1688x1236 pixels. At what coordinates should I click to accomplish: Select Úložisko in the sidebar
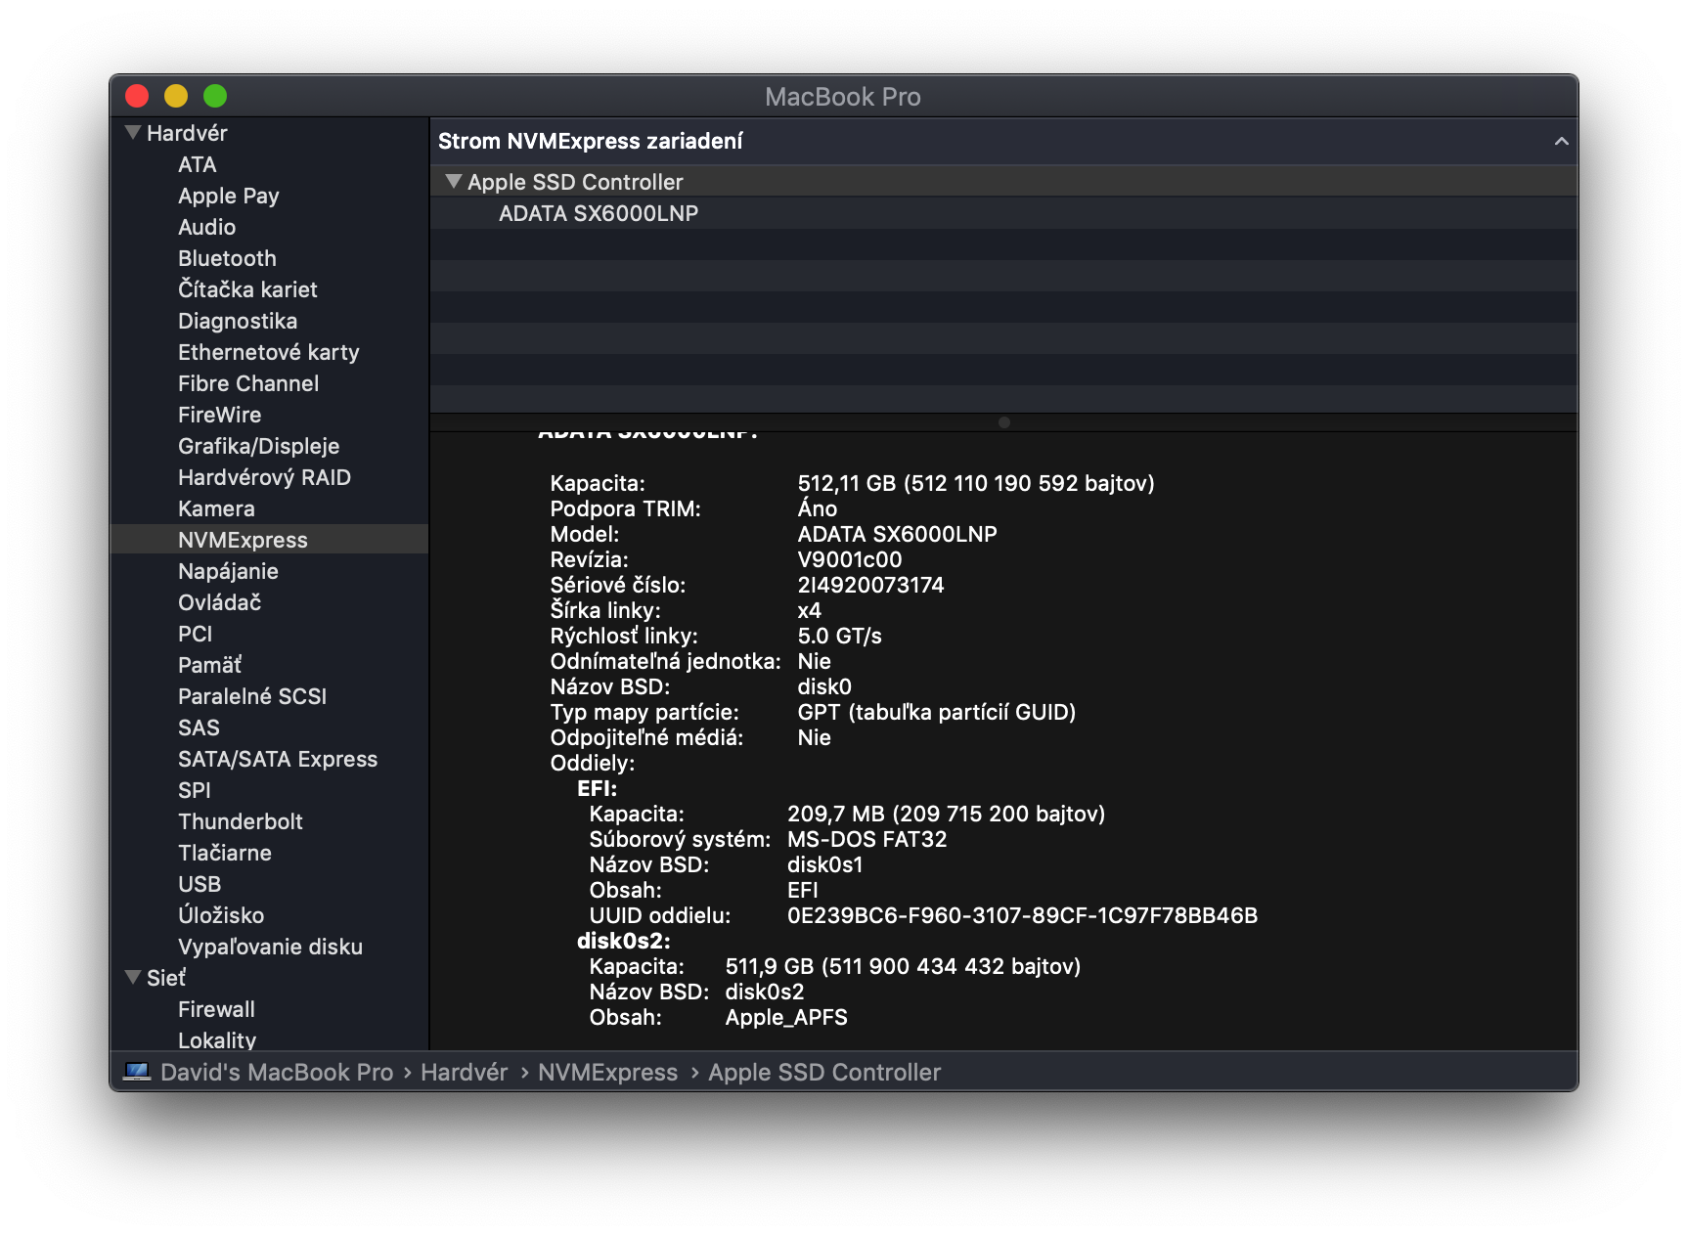(x=221, y=915)
